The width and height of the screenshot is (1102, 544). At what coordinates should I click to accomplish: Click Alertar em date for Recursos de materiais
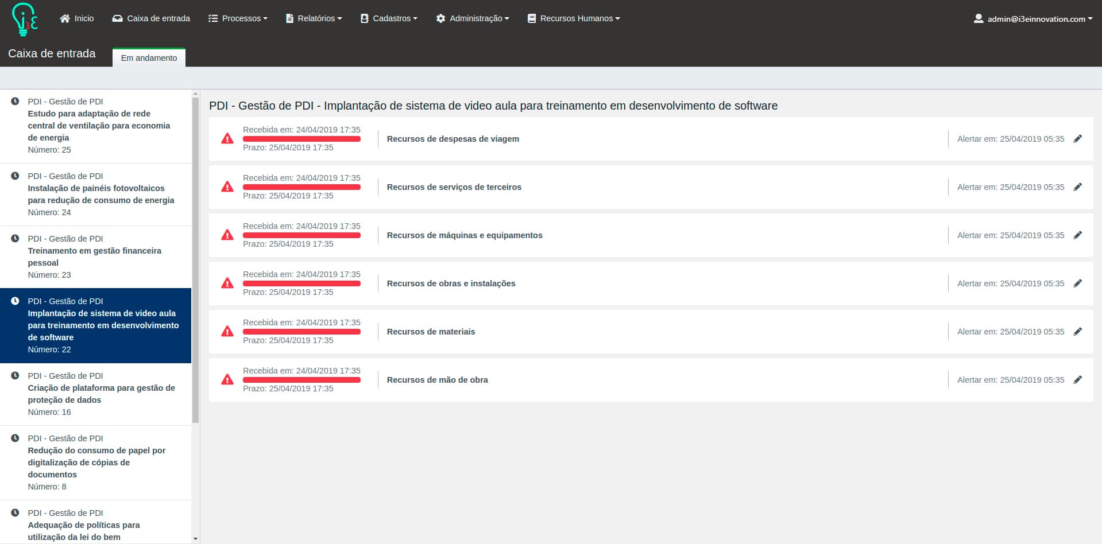pos(1010,332)
